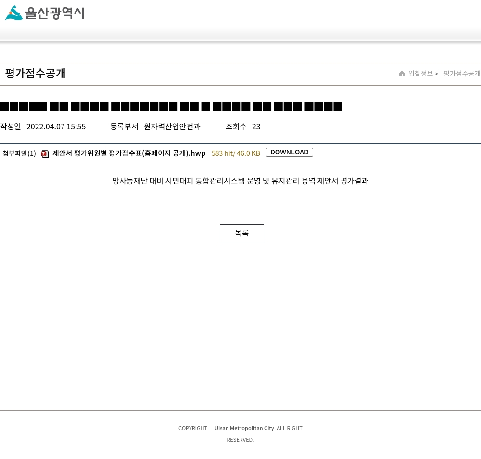Click the DOWNLOAD button
The height and width of the screenshot is (459, 481).
[289, 153]
